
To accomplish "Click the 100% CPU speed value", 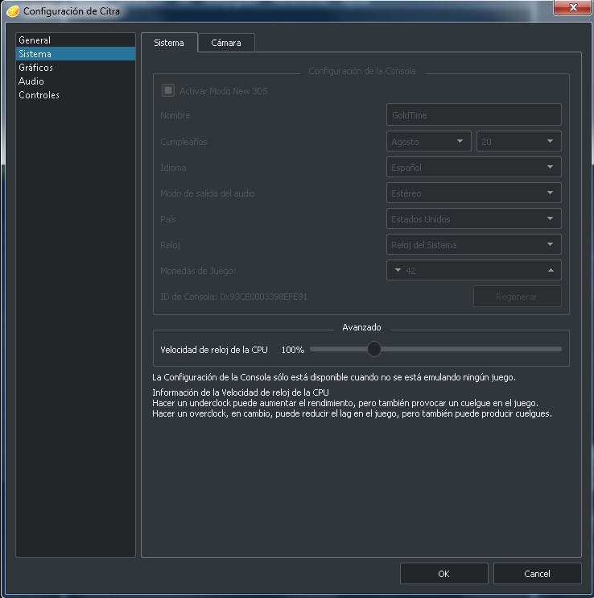I will [x=293, y=350].
